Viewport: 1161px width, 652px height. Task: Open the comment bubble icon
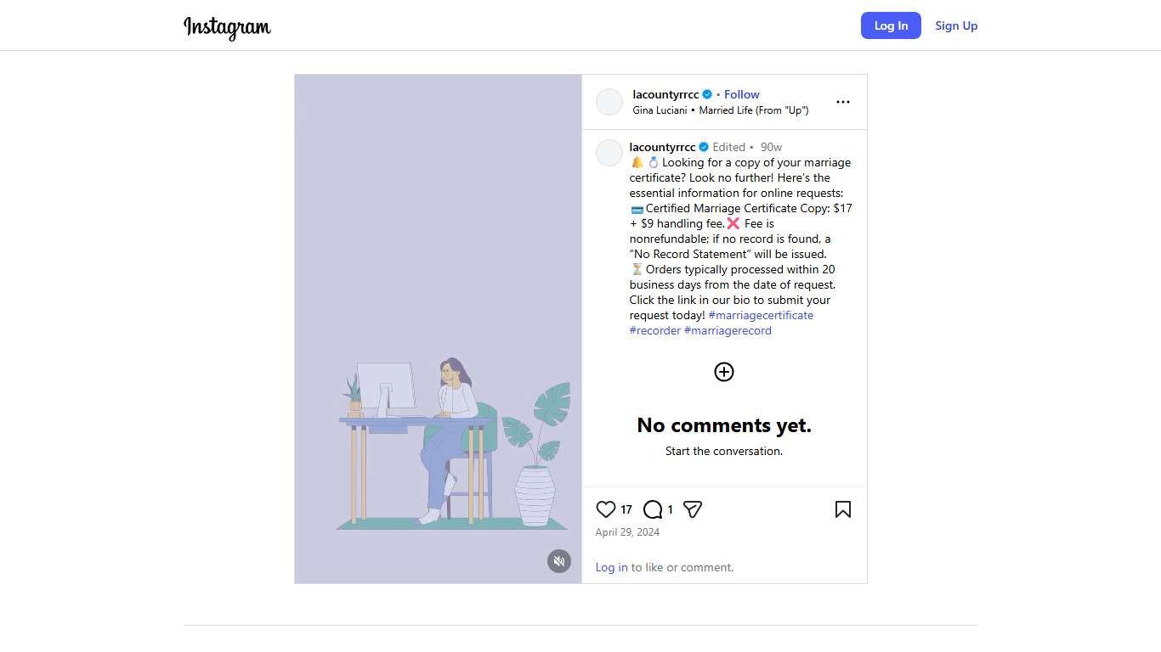(x=653, y=509)
